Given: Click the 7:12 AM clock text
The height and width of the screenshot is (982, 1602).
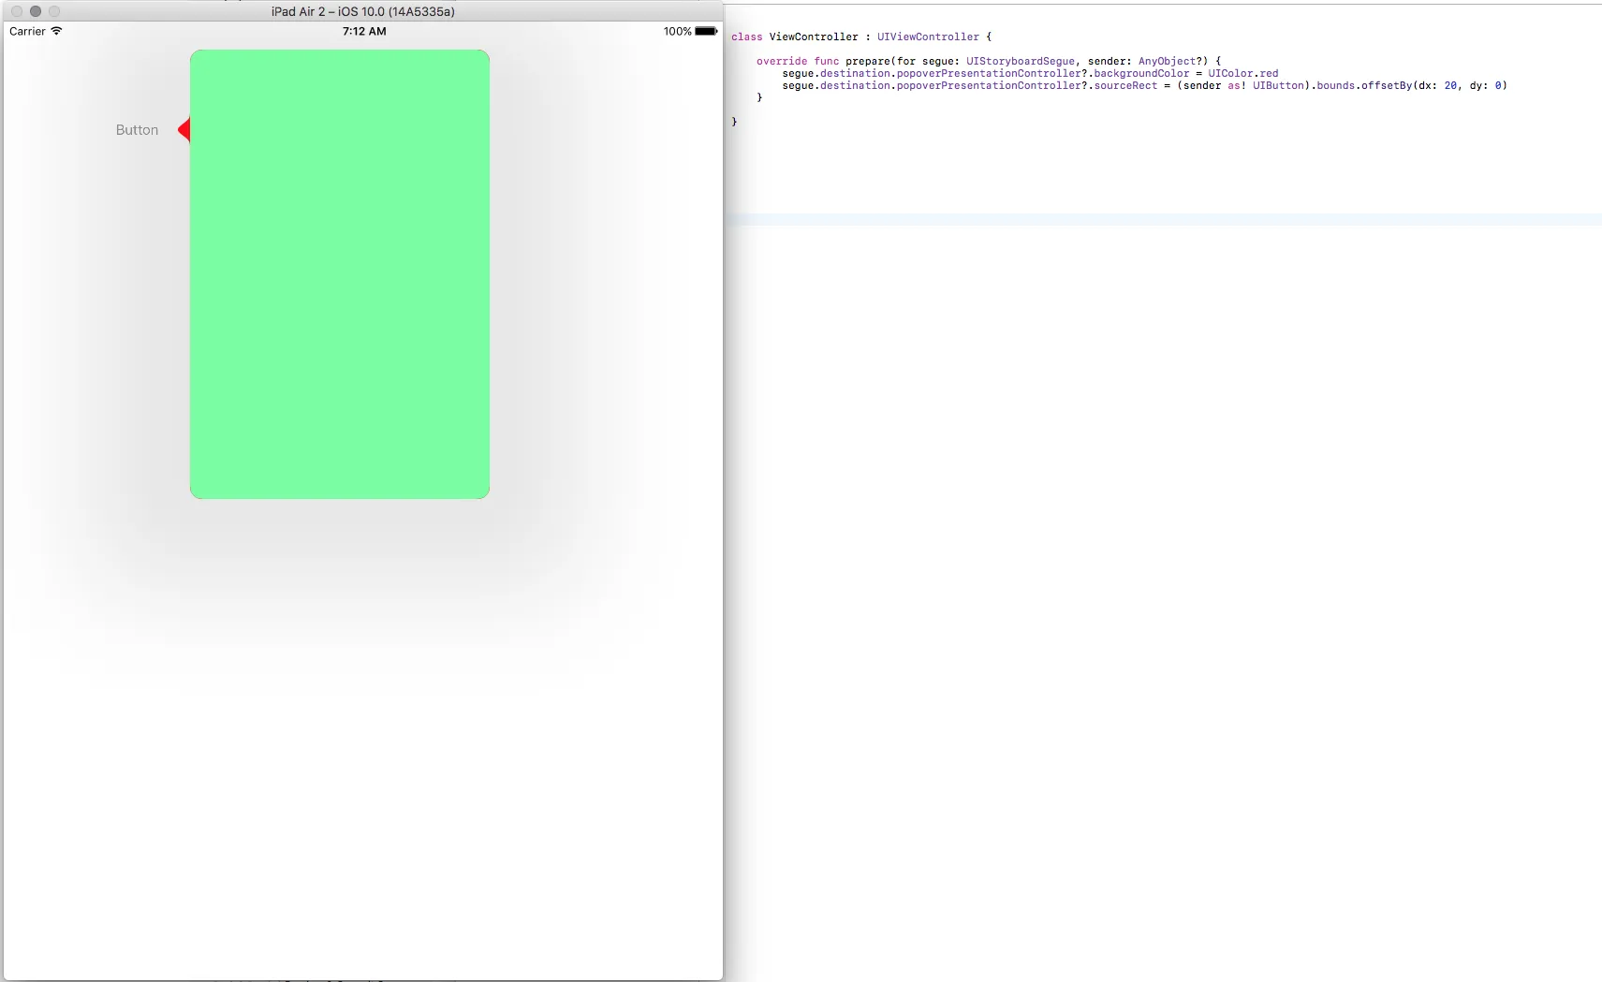Looking at the screenshot, I should 364,31.
